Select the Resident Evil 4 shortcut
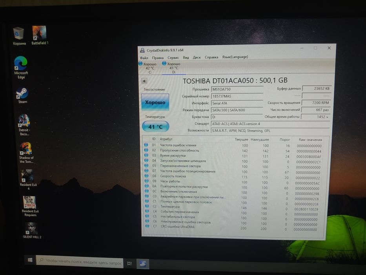Screen dimensions: 366x275 tap(28, 180)
